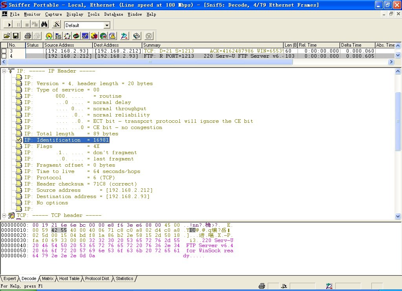Collapse the IP Header tree node
402x291 pixels.
coord(4,71)
